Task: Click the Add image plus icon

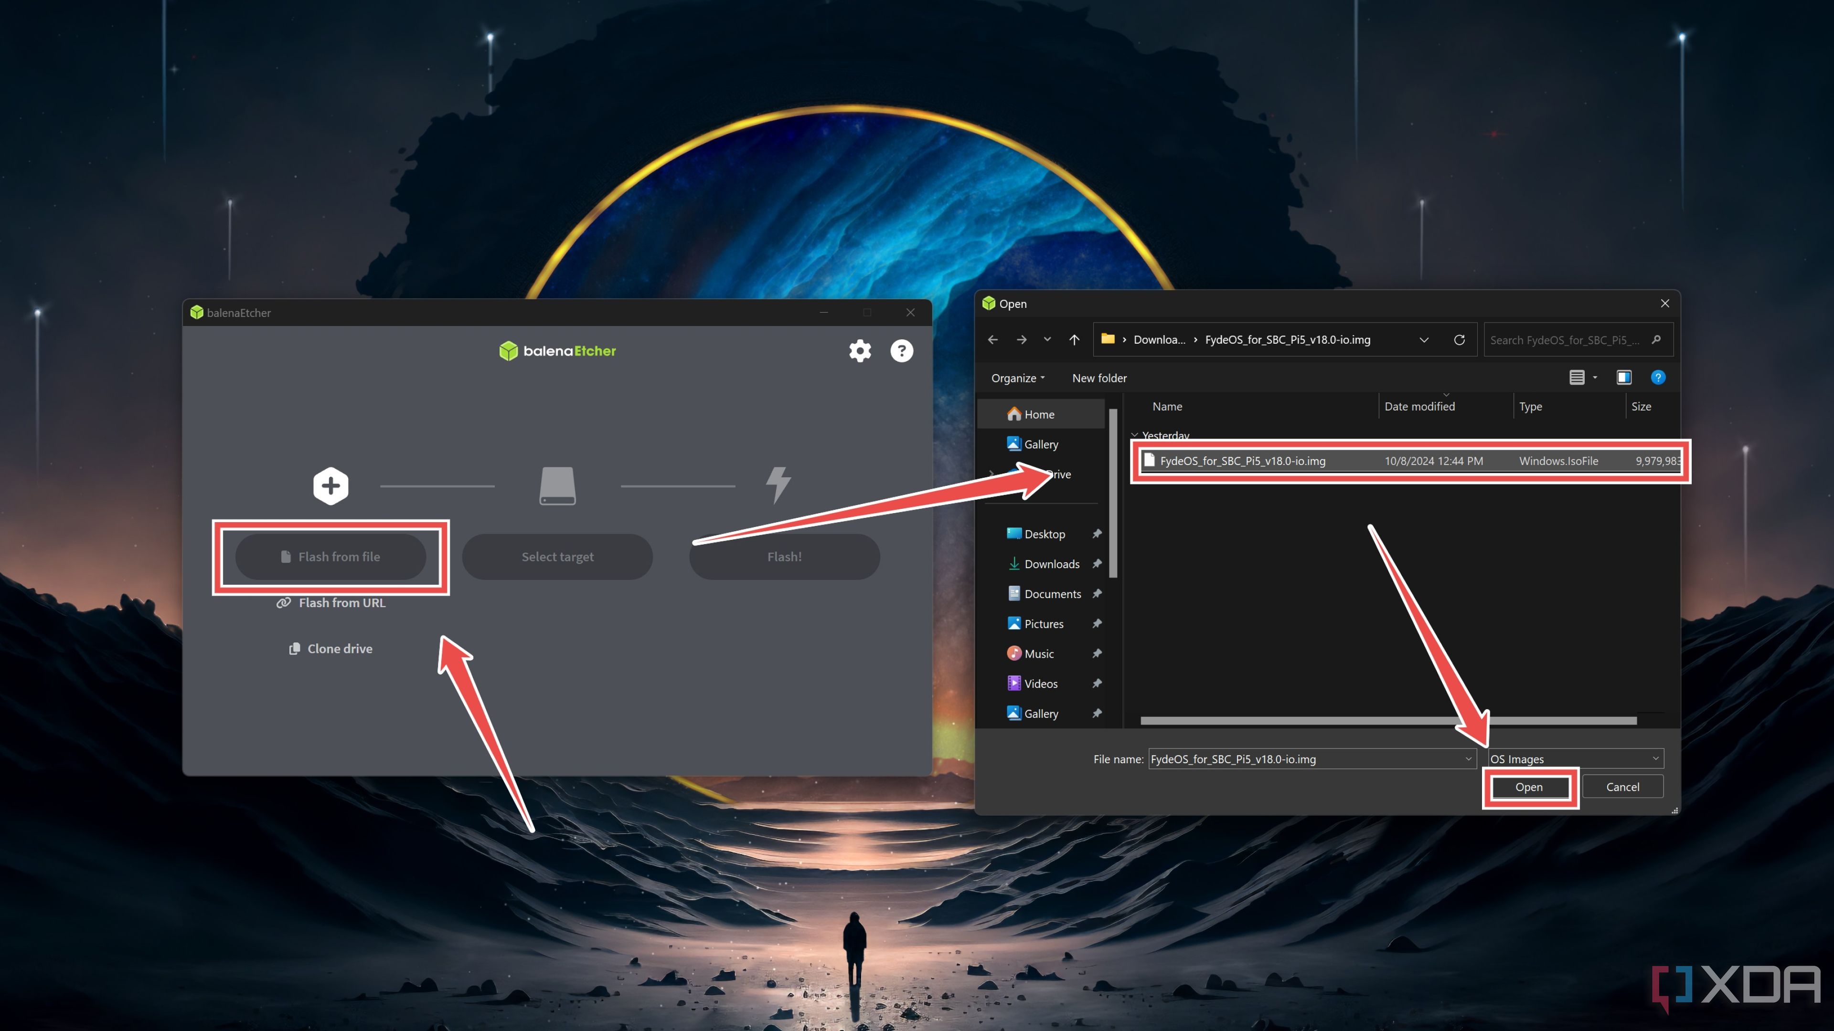Action: tap(329, 484)
